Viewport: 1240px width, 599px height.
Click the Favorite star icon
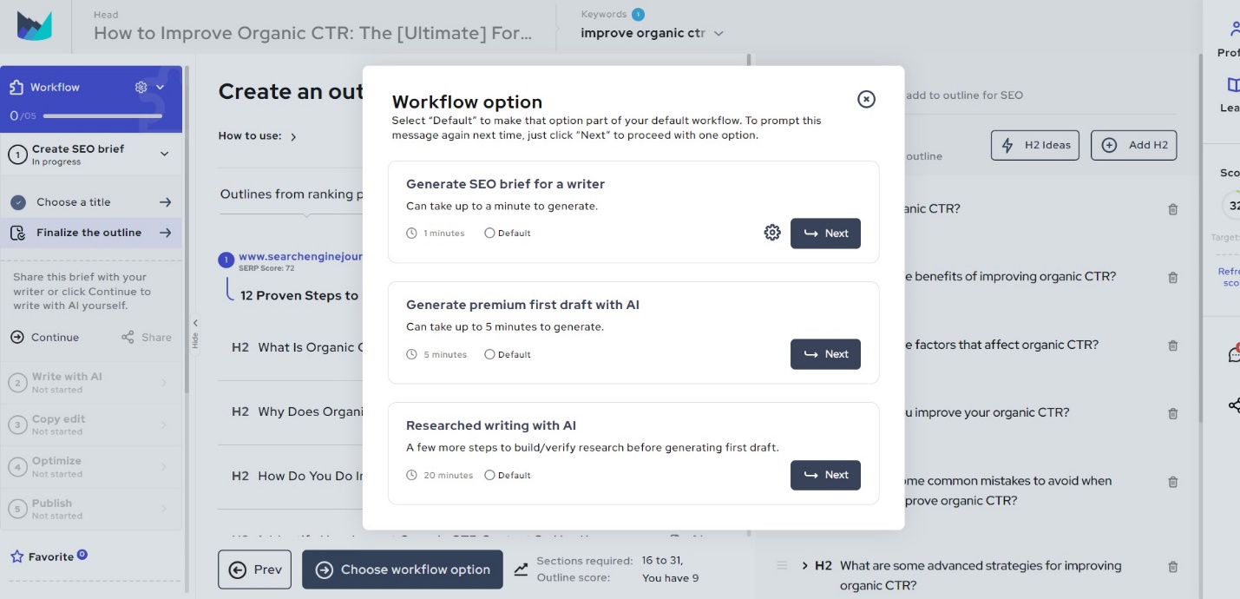(x=16, y=556)
